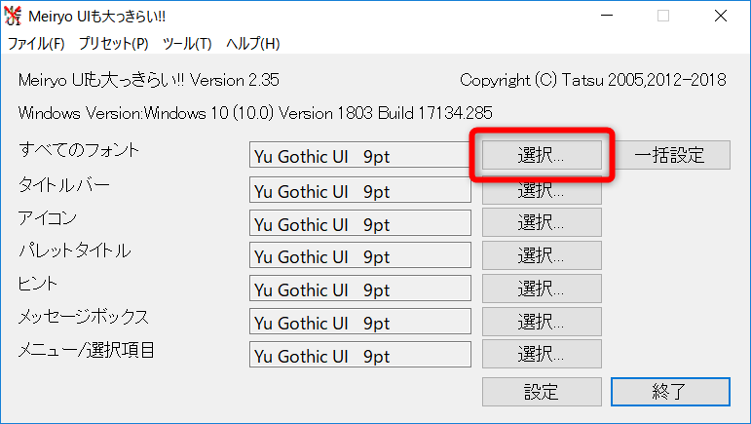
Task: Click 選択 button for メッセージボックス font
Action: (542, 322)
